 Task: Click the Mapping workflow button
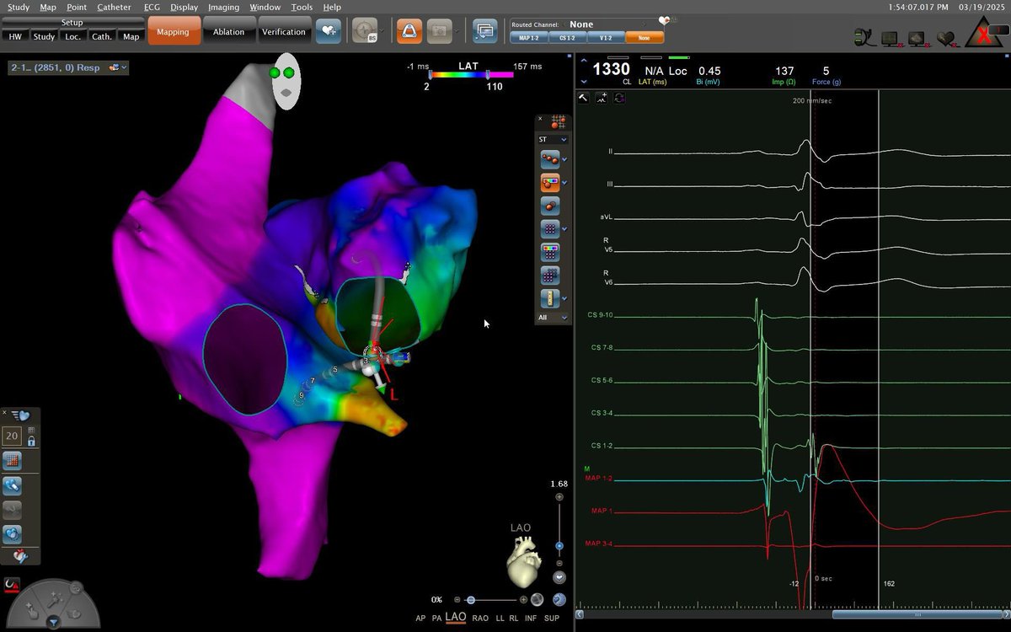[x=173, y=32]
